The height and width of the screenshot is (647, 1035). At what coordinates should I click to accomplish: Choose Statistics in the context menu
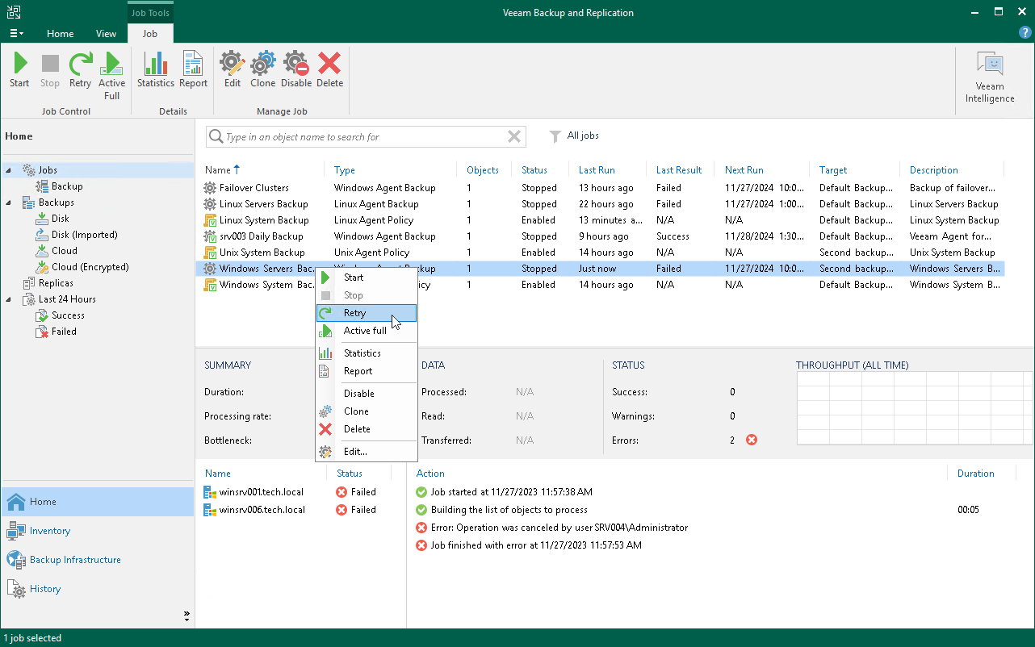(x=367, y=353)
